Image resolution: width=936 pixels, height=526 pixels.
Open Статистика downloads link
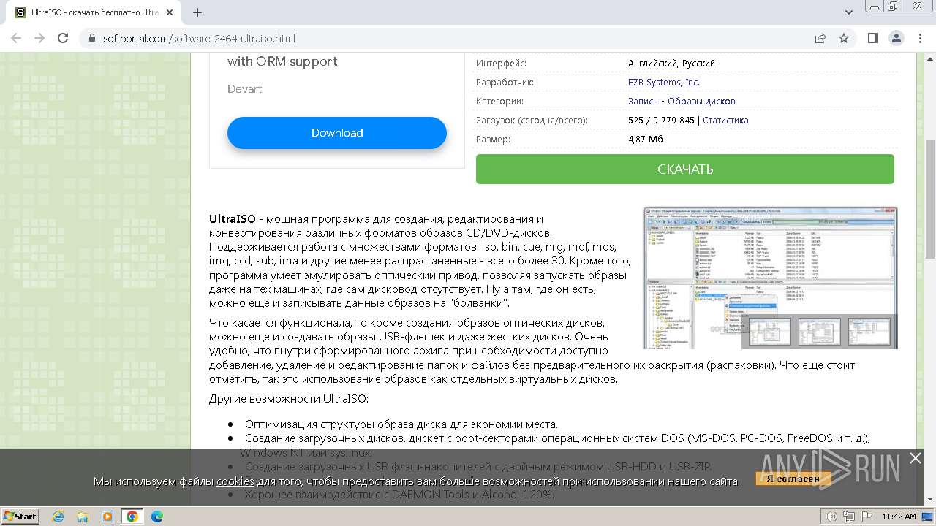click(x=725, y=120)
